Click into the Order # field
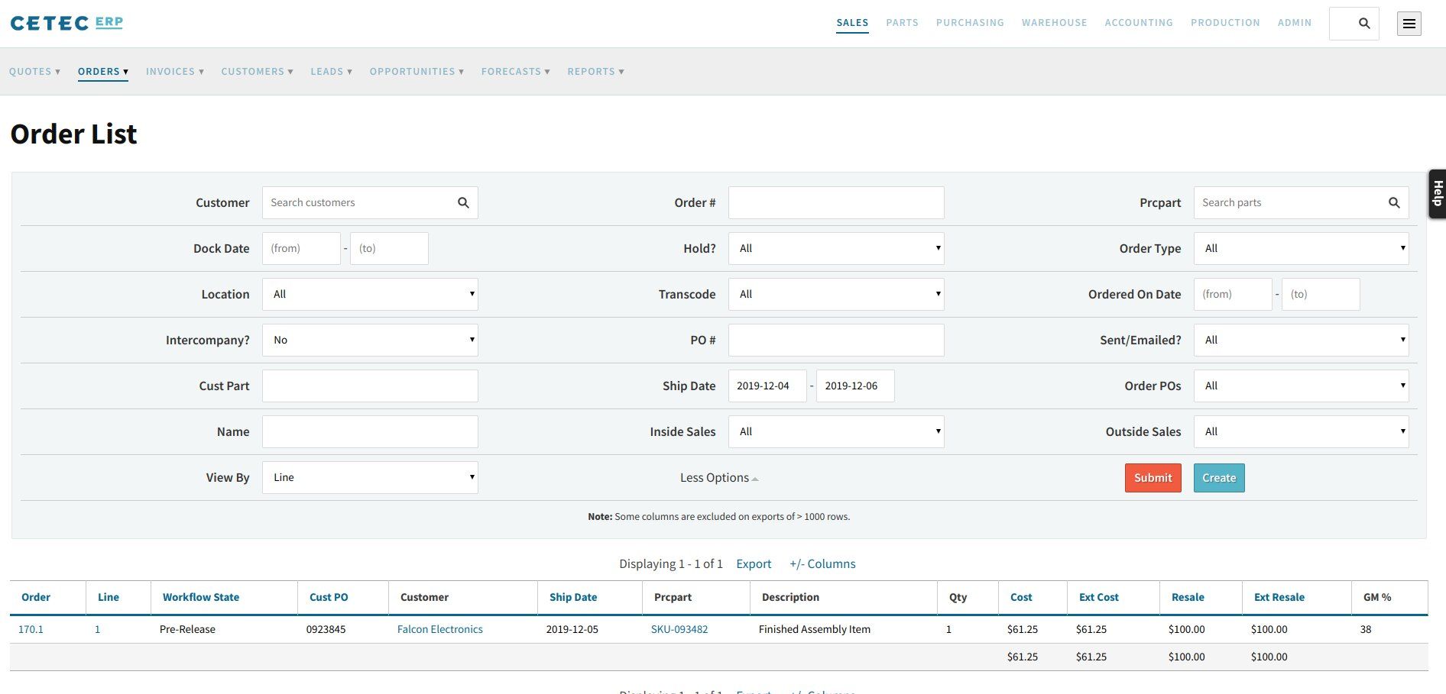 (835, 203)
